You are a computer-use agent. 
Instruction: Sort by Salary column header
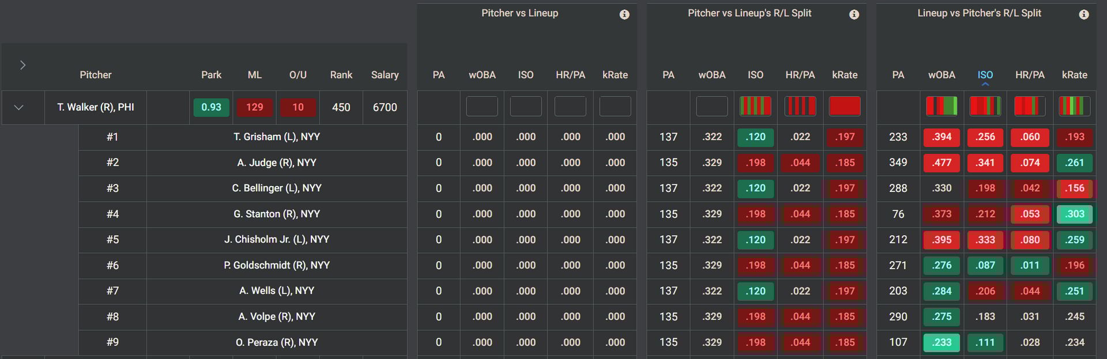385,75
